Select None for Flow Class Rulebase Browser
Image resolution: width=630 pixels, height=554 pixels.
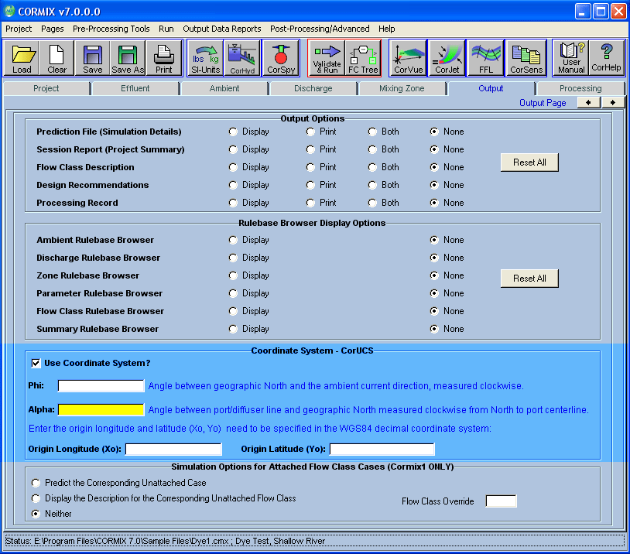(434, 311)
